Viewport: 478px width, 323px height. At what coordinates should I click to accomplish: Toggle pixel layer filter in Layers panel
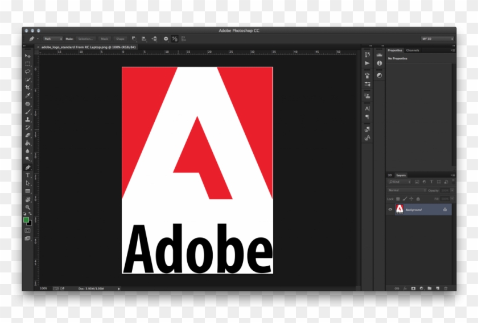[x=417, y=182]
